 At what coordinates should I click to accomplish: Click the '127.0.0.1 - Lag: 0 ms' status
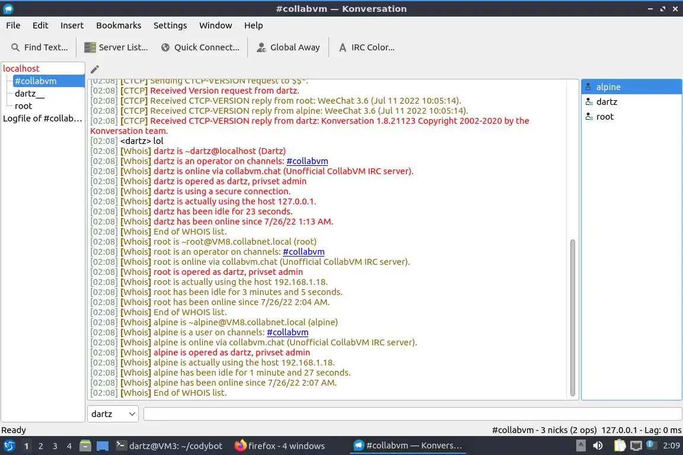641,430
